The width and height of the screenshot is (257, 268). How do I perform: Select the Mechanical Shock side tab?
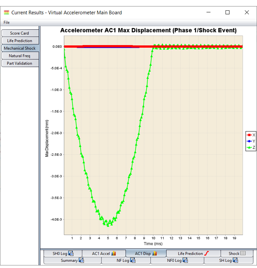[x=20, y=48]
